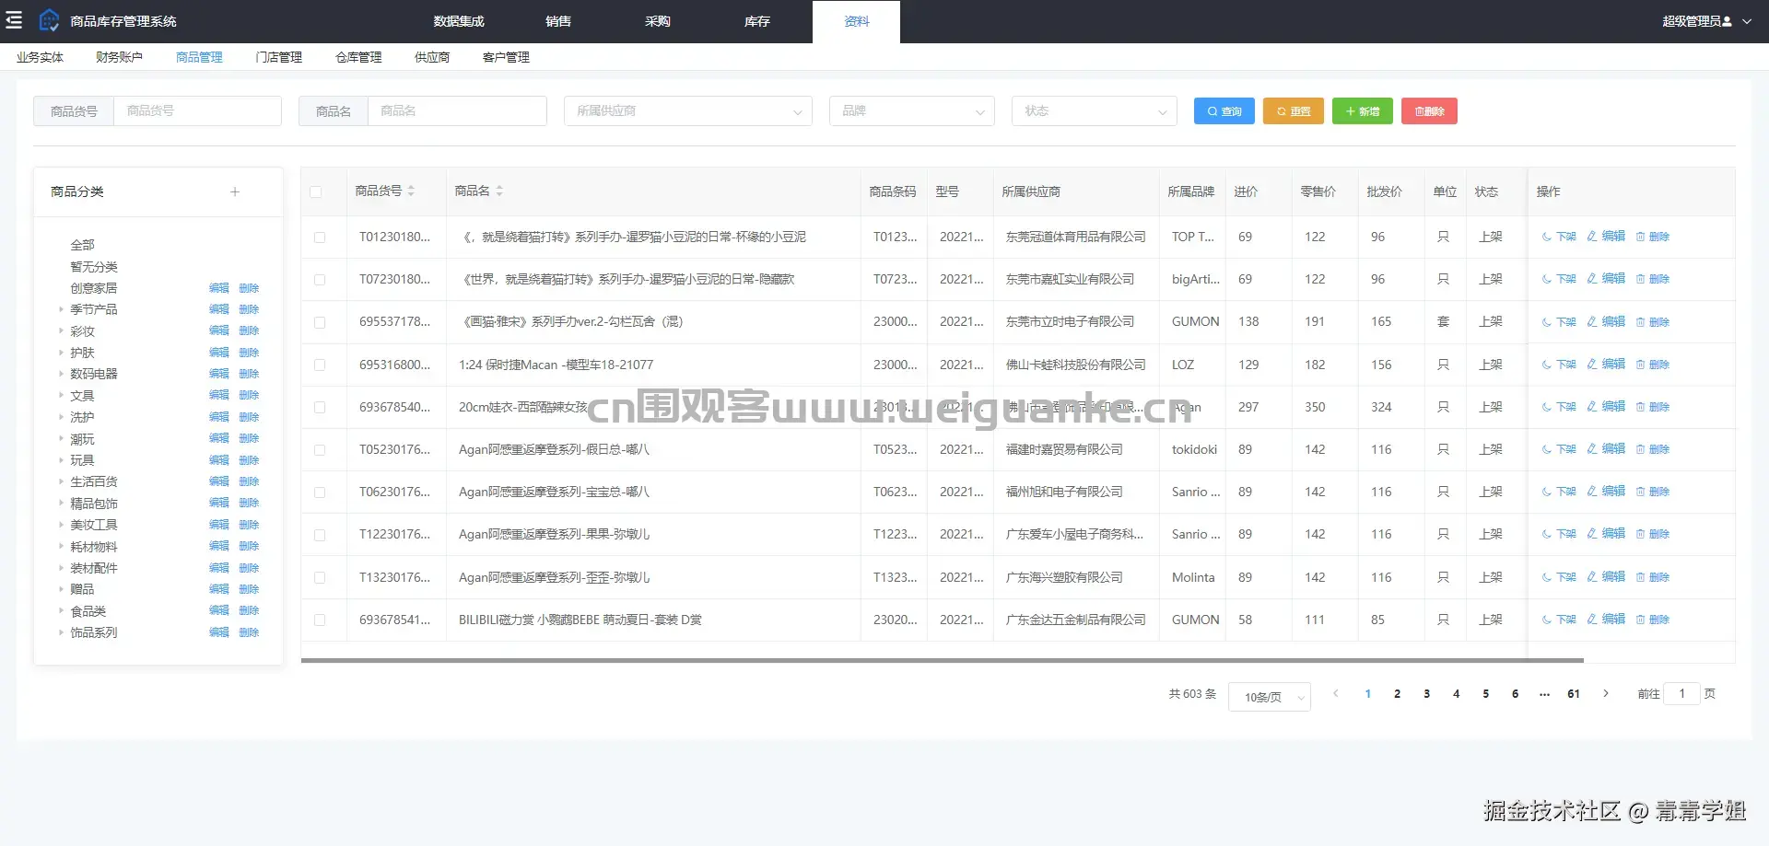Screen dimensions: 1769x846
Task: Edit the 保时捷Macan product row
Action: (1606, 365)
